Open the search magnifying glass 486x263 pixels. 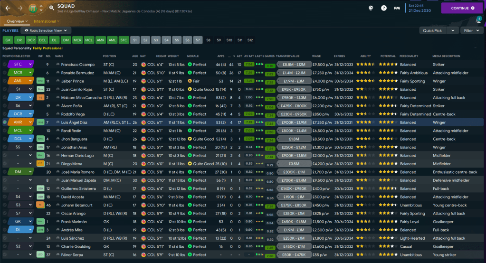50,8
